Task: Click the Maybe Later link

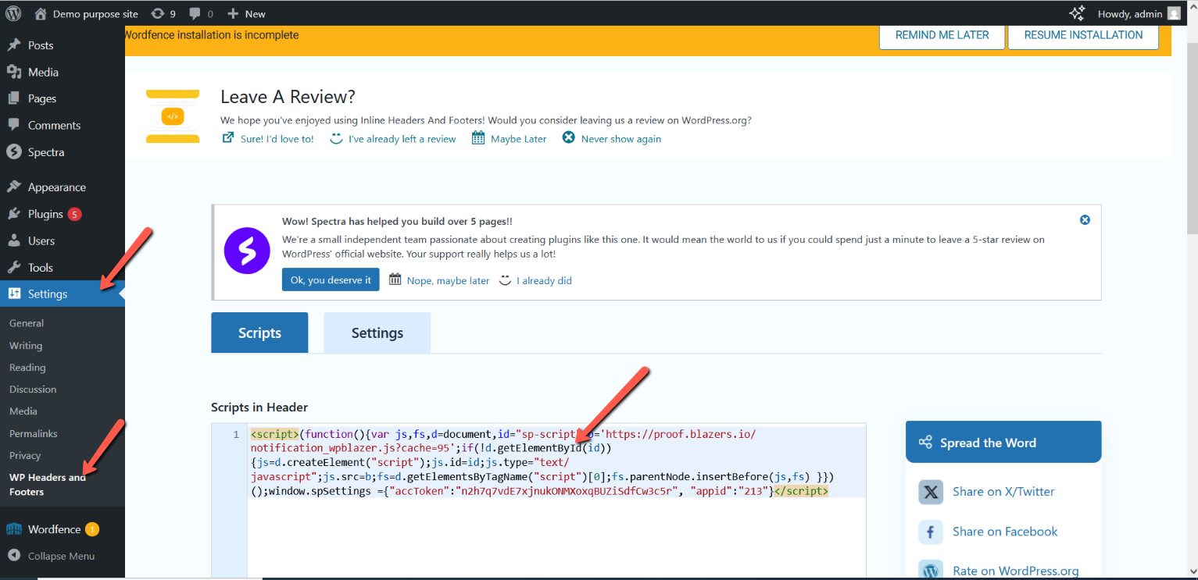Action: coord(519,139)
